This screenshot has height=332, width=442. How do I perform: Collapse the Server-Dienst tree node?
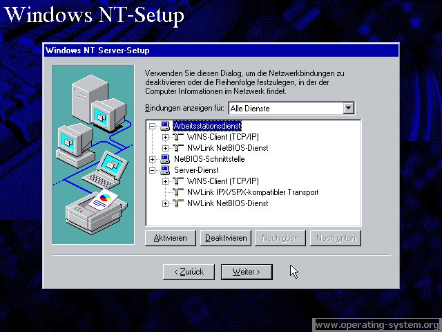(x=152, y=170)
